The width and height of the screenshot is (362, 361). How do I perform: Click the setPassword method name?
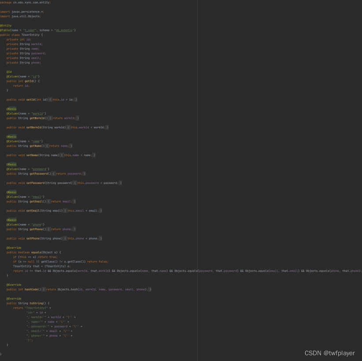(x=35, y=183)
